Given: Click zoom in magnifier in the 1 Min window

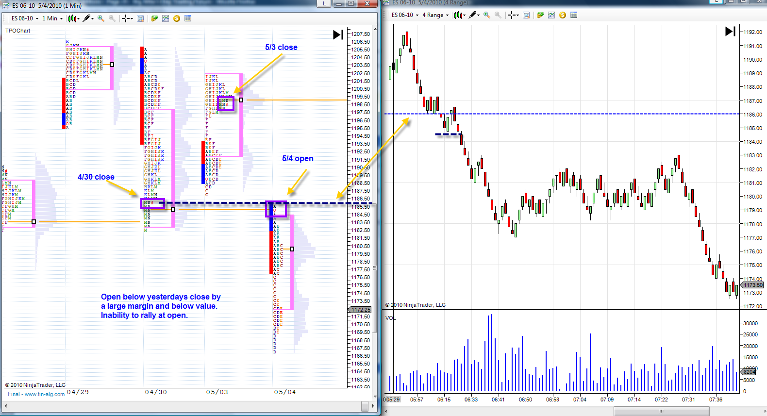Looking at the screenshot, I should click(x=101, y=18).
